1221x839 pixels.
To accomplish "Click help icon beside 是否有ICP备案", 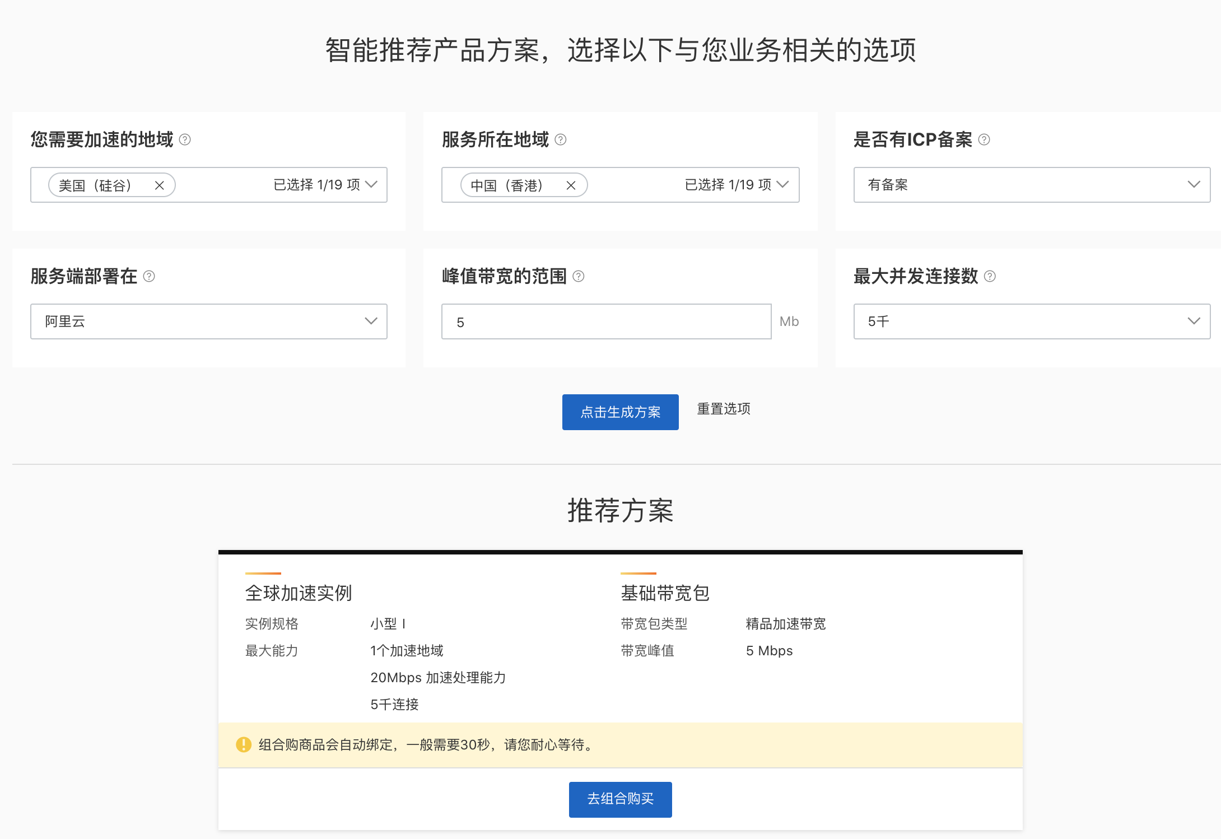I will (x=984, y=139).
